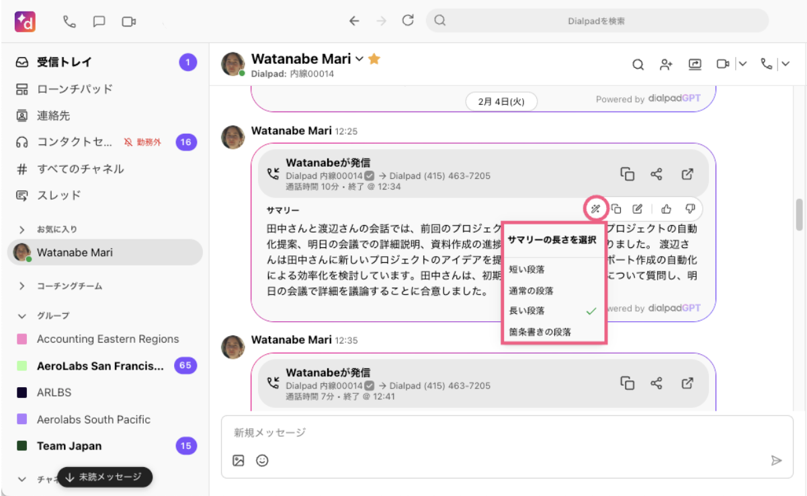Search within the Watanabe Mari conversation
807x496 pixels.
point(638,65)
